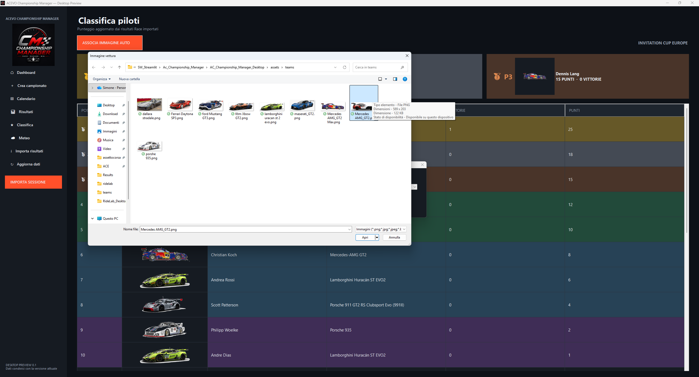Toggle the preview pane icon
This screenshot has height=377, width=699.
coord(395,79)
